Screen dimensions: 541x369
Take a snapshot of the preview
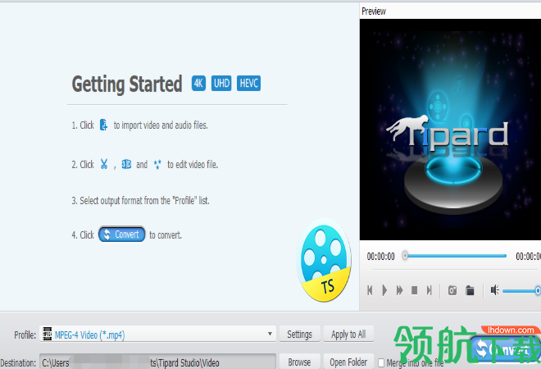452,290
